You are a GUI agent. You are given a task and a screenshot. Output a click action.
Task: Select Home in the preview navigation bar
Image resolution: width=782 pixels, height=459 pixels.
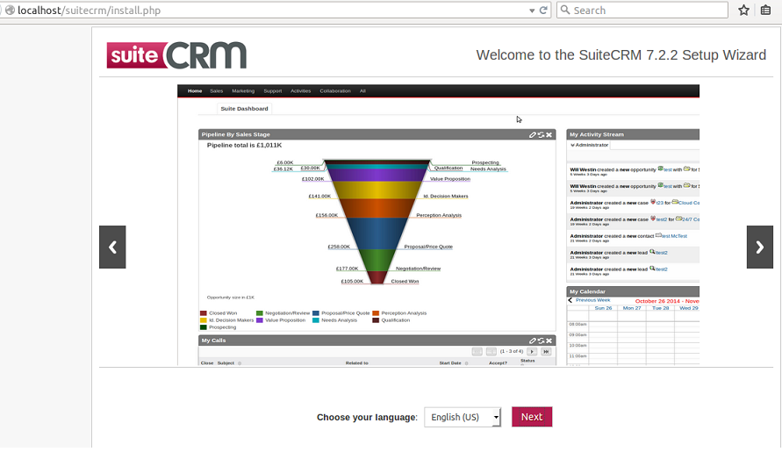click(x=195, y=90)
